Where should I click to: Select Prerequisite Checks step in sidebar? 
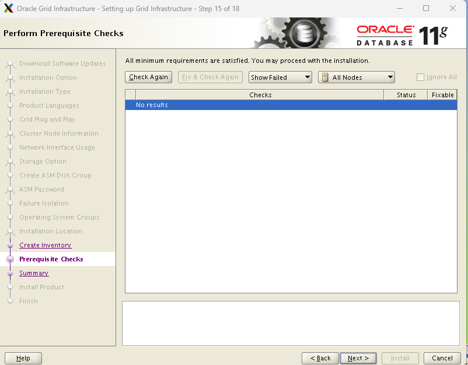click(x=51, y=259)
